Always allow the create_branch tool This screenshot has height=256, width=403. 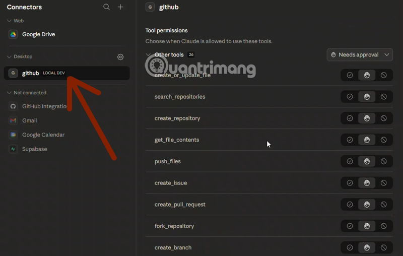(350, 248)
